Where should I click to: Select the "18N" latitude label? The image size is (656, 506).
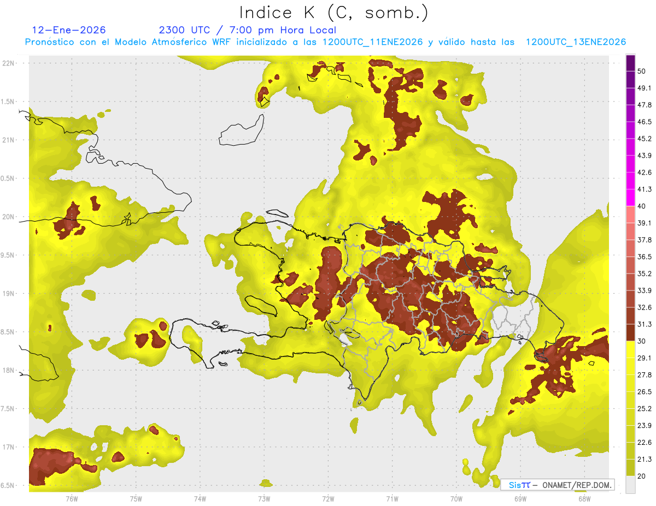click(9, 370)
